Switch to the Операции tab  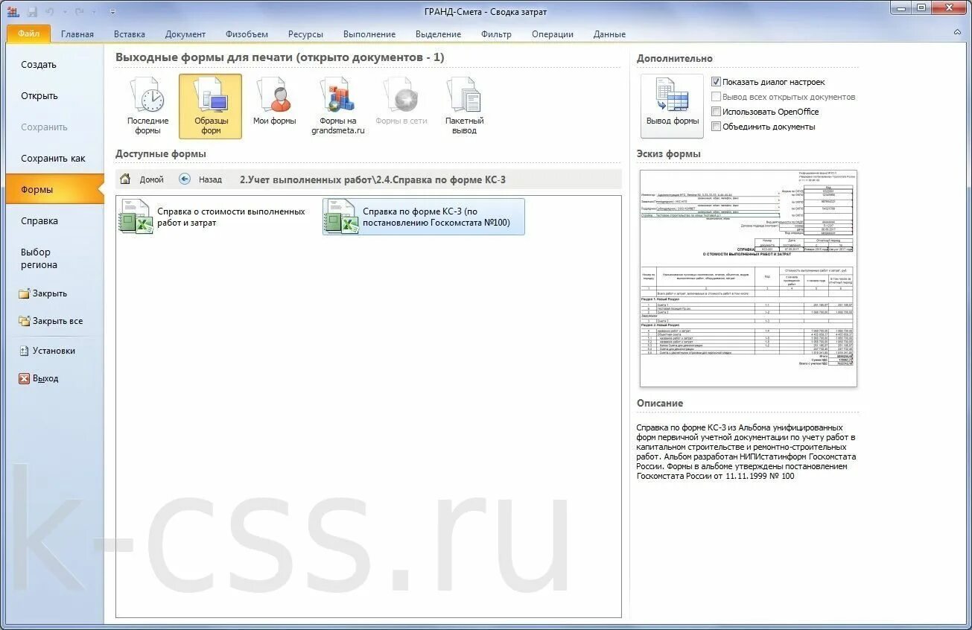pos(553,34)
